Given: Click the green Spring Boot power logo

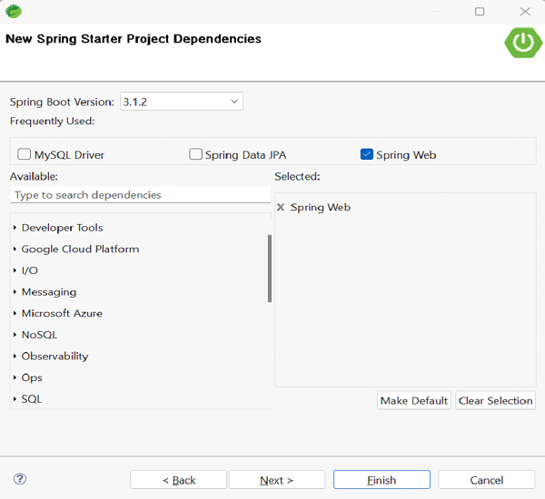Looking at the screenshot, I should (523, 42).
